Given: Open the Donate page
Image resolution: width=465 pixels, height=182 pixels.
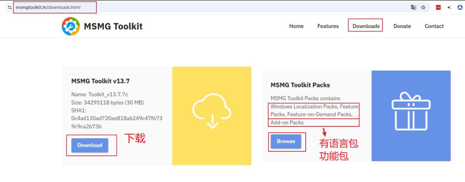Looking at the screenshot, I should coord(402,26).
